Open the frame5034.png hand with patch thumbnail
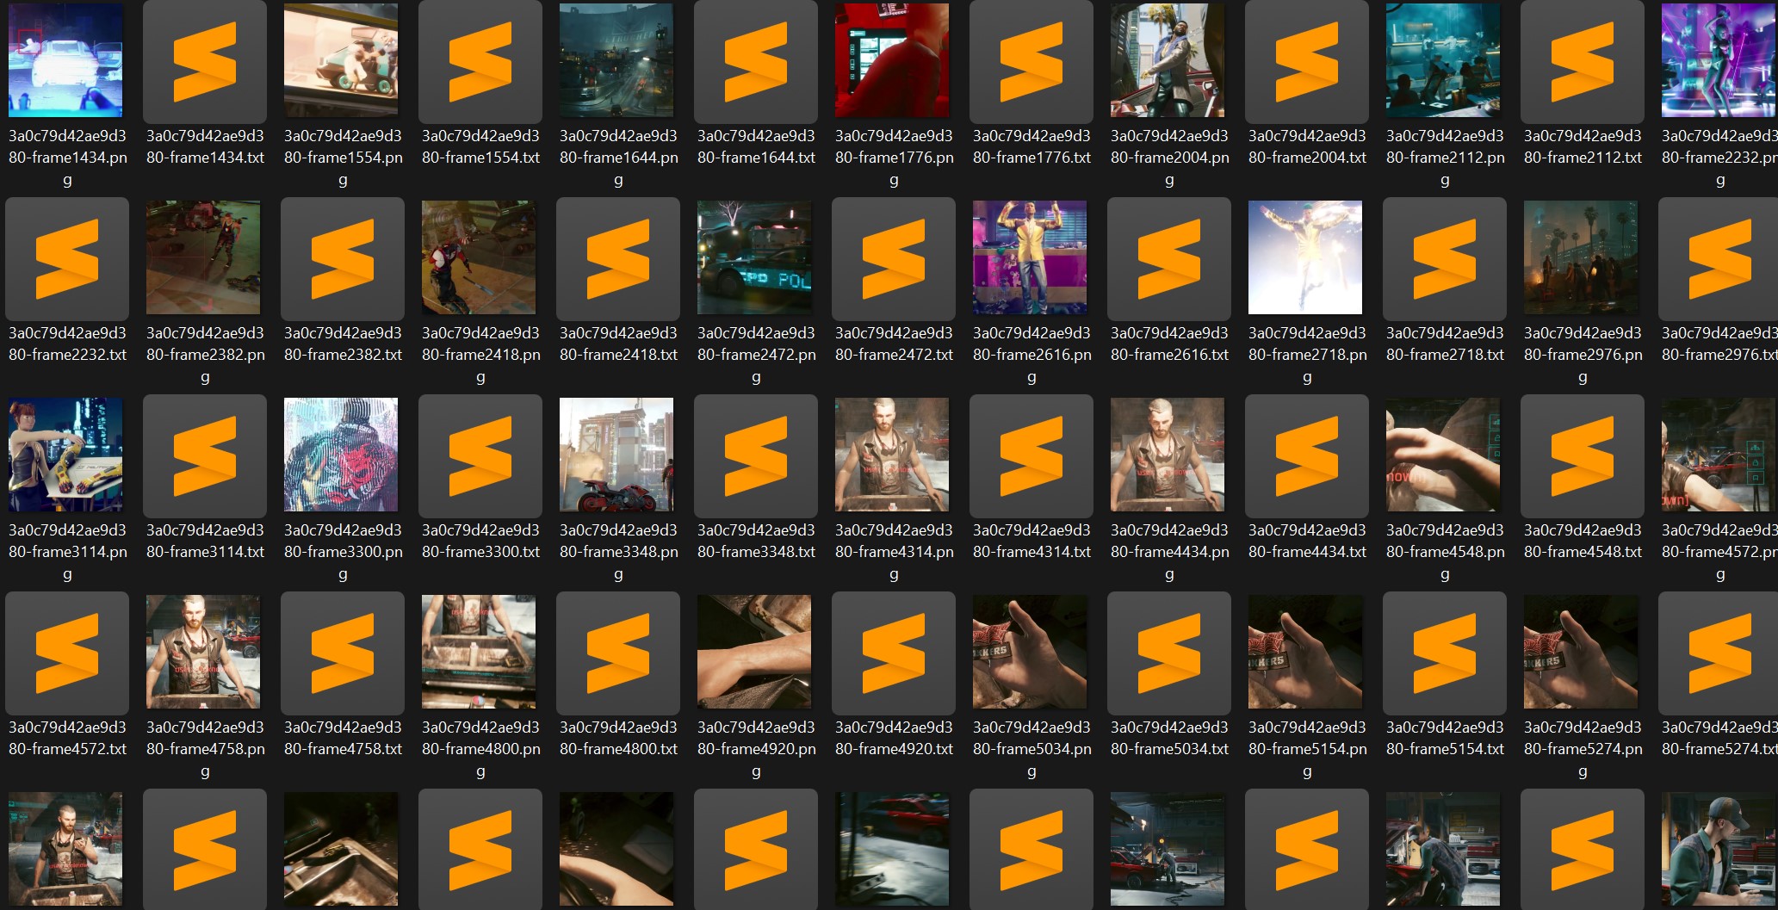 pos(1030,652)
